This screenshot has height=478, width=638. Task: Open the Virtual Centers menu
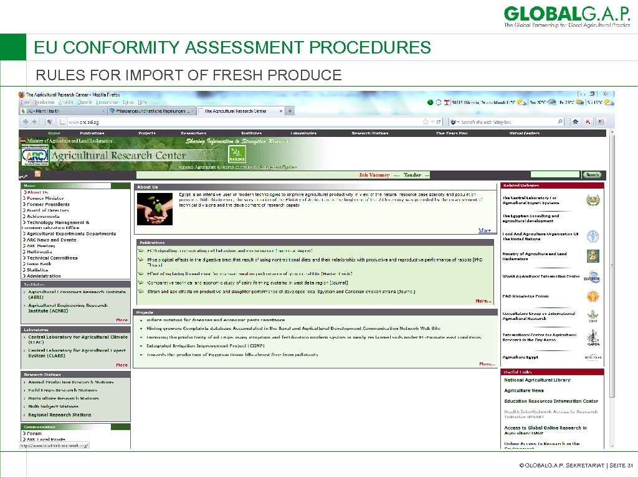(525, 133)
